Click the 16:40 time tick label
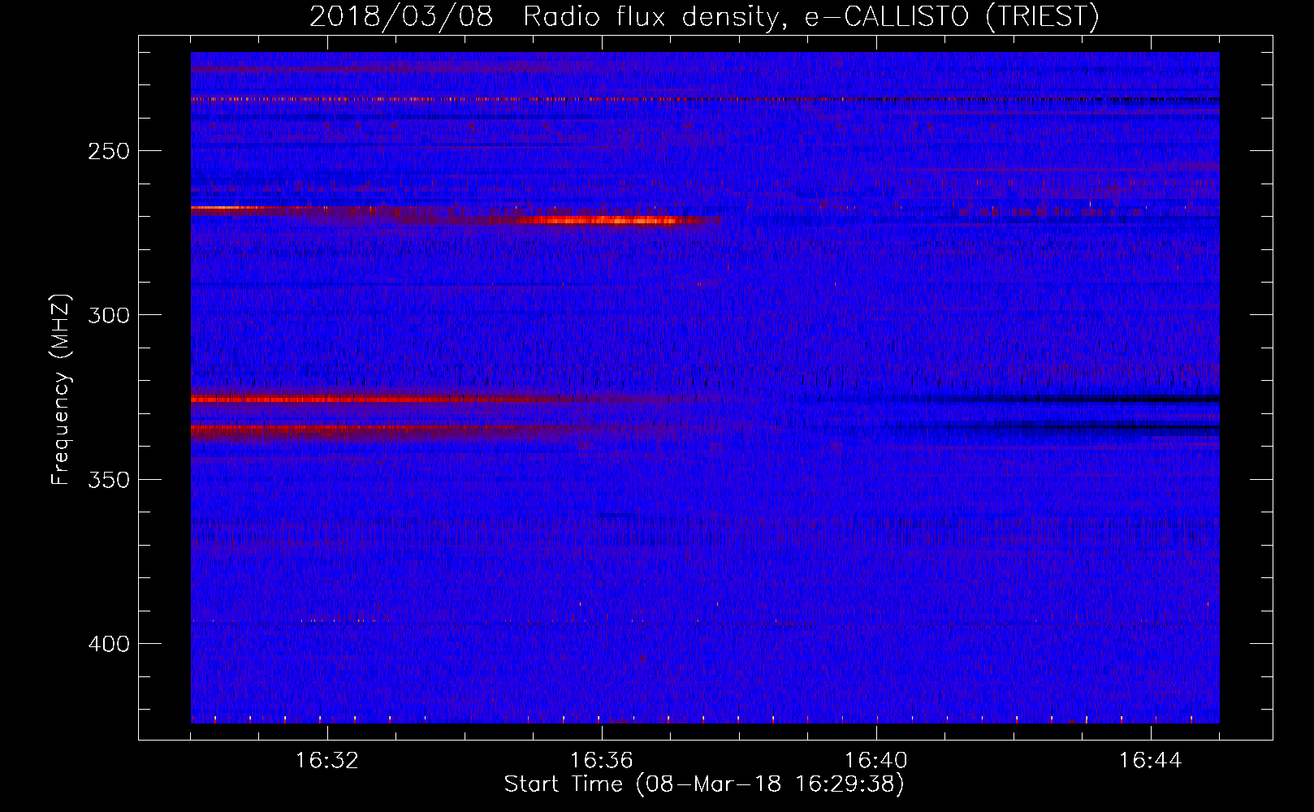The height and width of the screenshot is (812, 1314). pyautogui.click(x=876, y=761)
